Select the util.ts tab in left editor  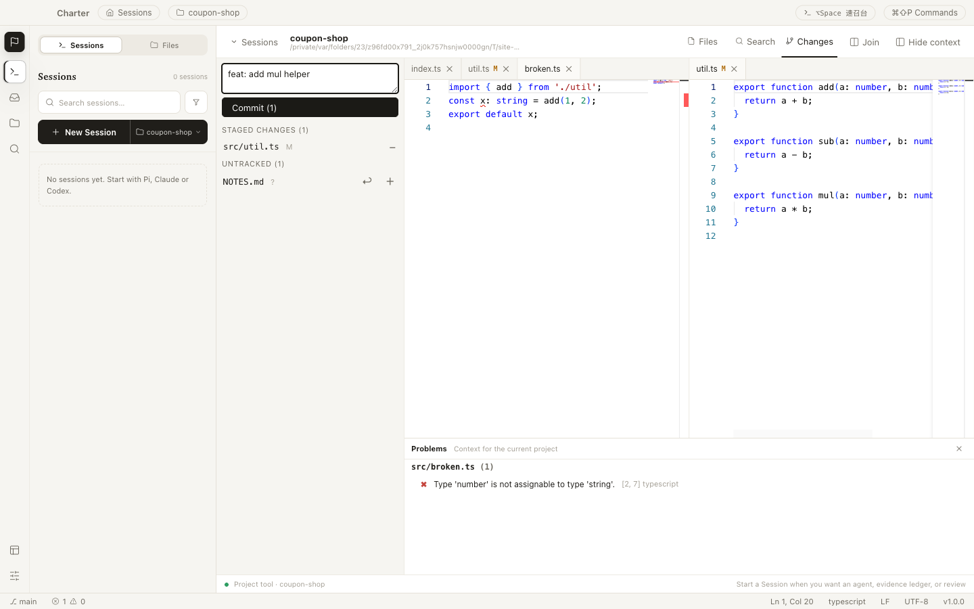click(479, 69)
